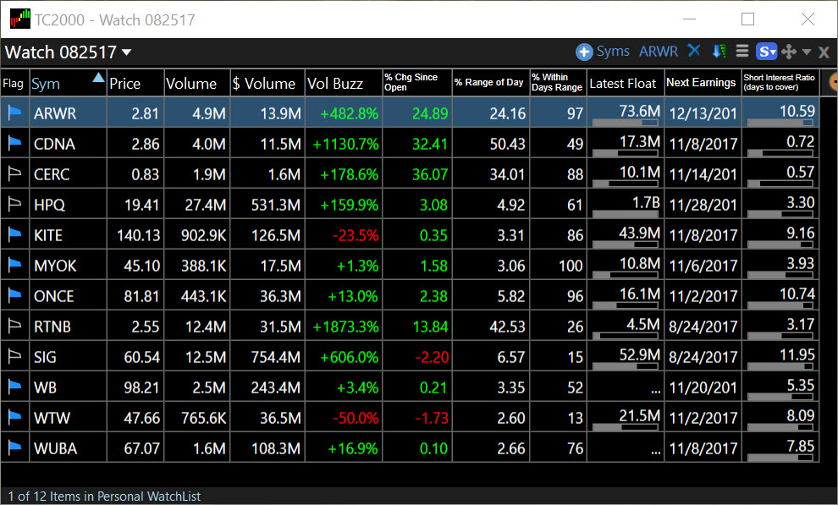Open the dropdown next to the S icon
The width and height of the screenshot is (838, 505).
(773, 52)
